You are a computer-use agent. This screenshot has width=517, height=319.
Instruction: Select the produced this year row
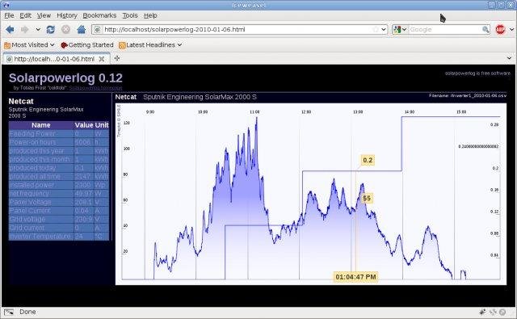pyautogui.click(x=59, y=150)
